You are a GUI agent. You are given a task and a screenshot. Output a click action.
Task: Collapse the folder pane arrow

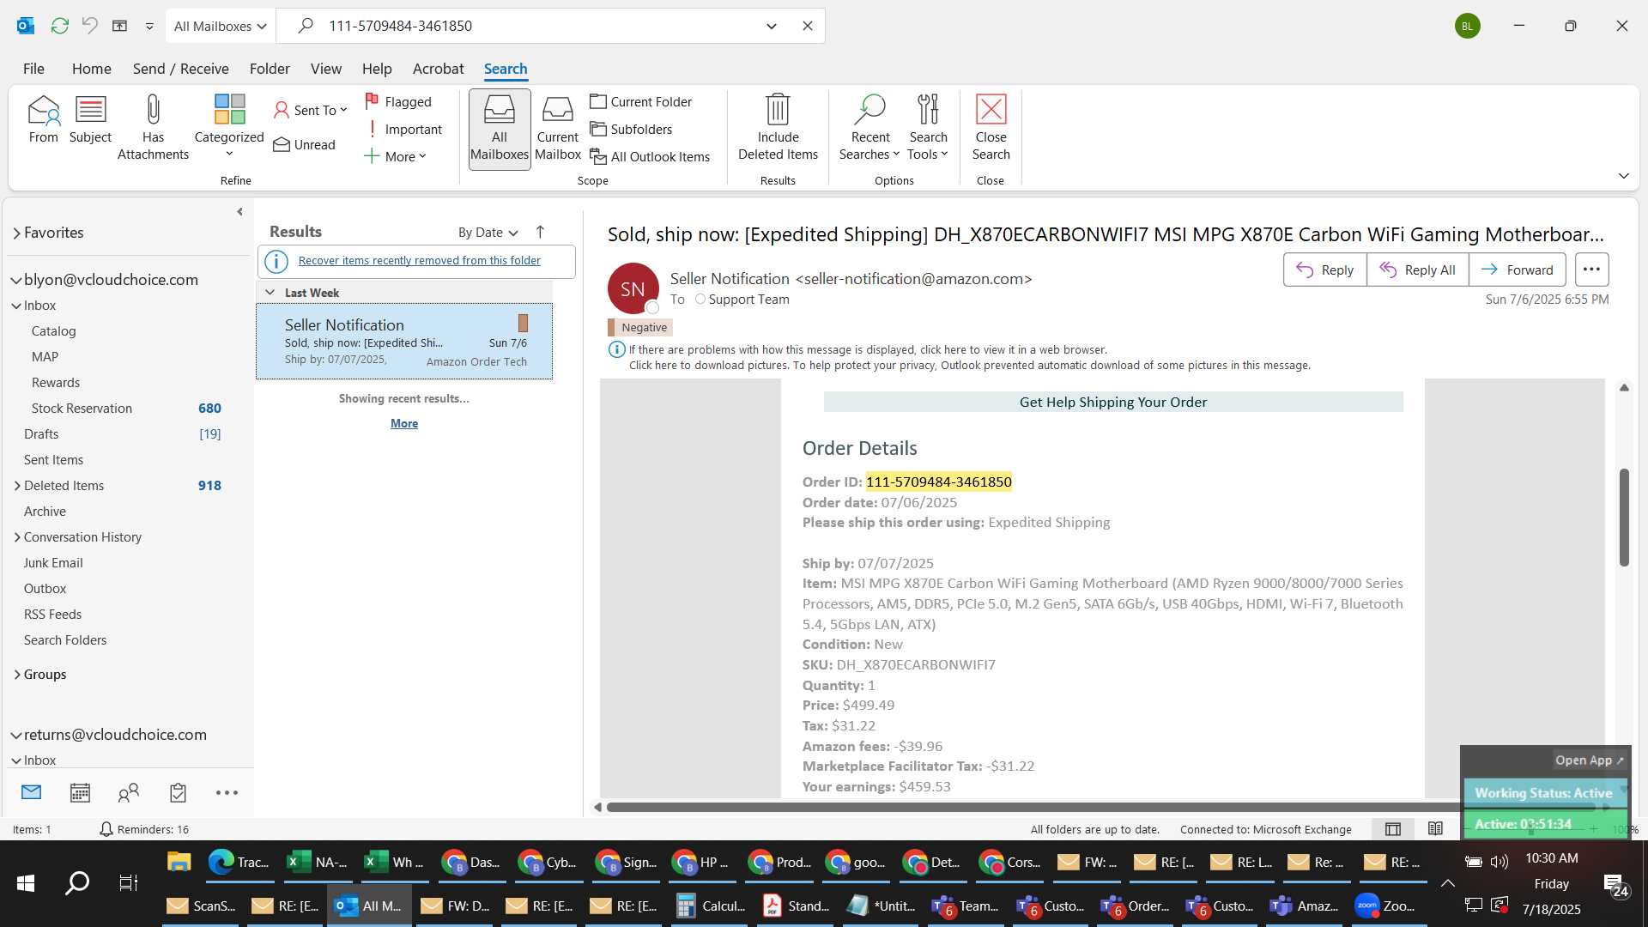pyautogui.click(x=239, y=211)
